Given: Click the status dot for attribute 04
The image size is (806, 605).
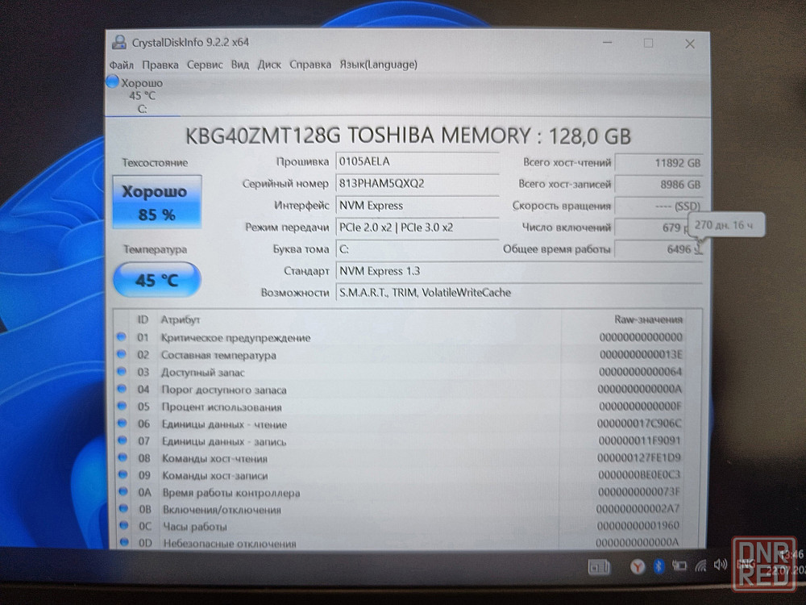Looking at the screenshot, I should coord(122,389).
